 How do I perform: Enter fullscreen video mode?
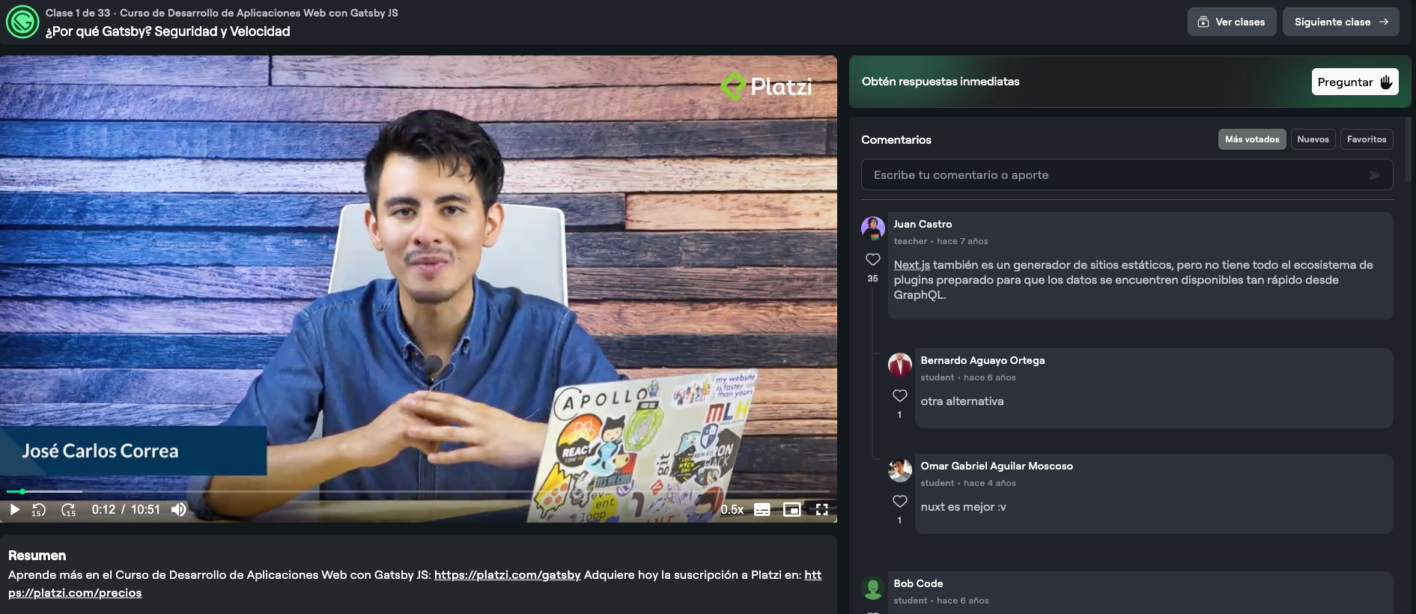pos(821,510)
